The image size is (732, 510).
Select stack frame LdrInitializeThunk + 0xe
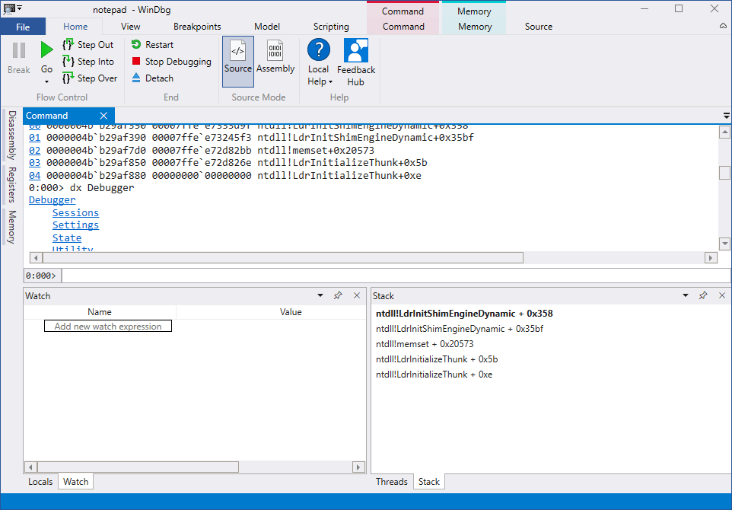[x=434, y=375]
